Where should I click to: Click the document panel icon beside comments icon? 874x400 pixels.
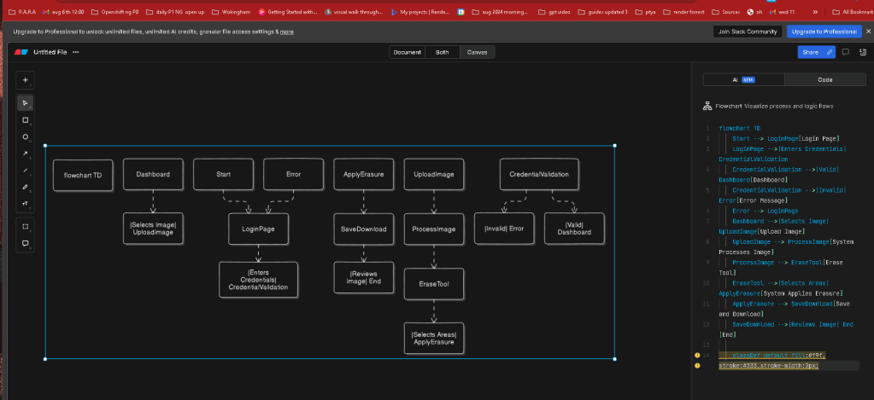click(864, 52)
